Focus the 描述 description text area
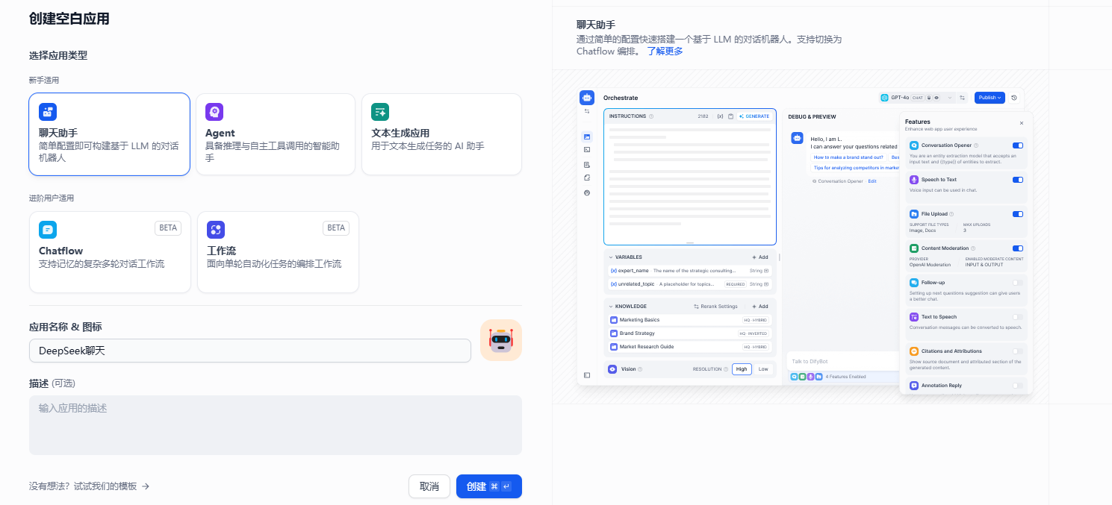Screen dimensions: 1112x505 pyautogui.click(x=275, y=424)
